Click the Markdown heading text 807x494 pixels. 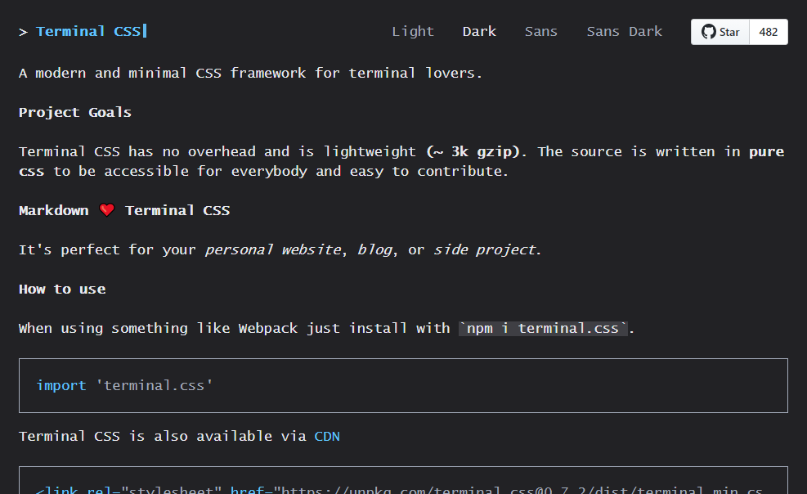53,209
